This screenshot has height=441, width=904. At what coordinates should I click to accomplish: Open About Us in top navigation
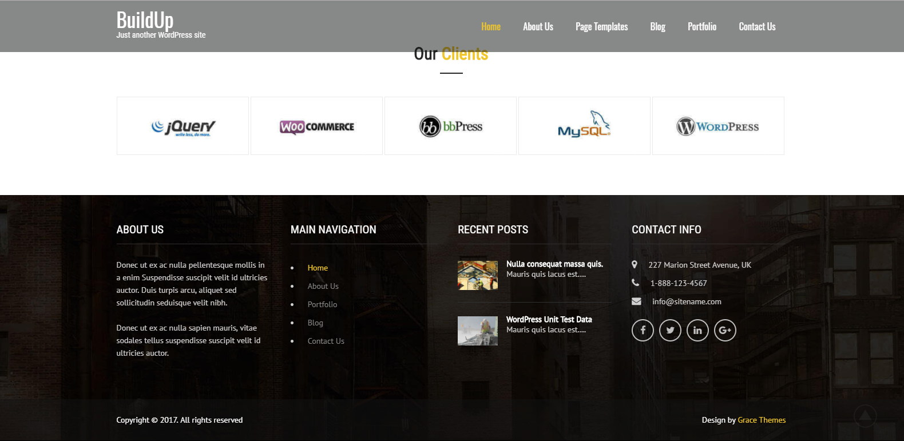[x=538, y=27]
